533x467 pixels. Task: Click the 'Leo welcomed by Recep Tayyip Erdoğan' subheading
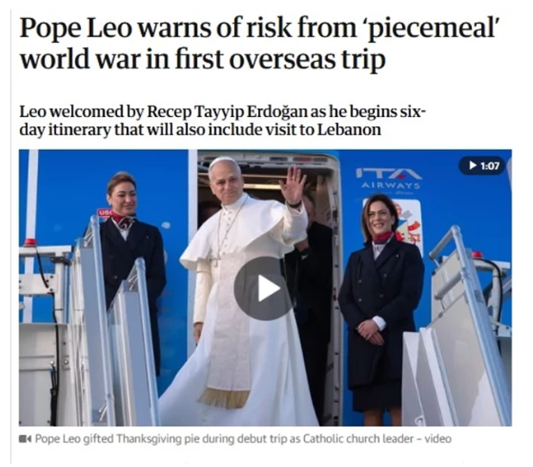point(222,120)
